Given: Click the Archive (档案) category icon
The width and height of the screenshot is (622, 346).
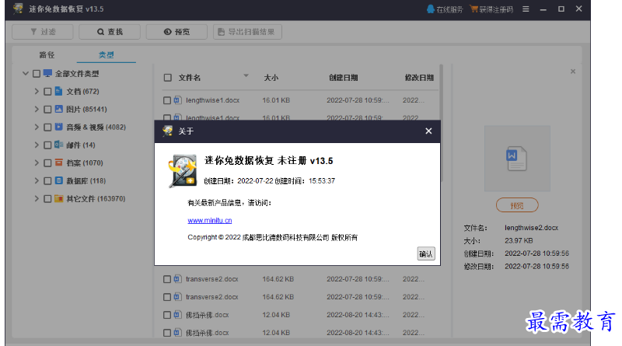Looking at the screenshot, I should click(x=59, y=163).
